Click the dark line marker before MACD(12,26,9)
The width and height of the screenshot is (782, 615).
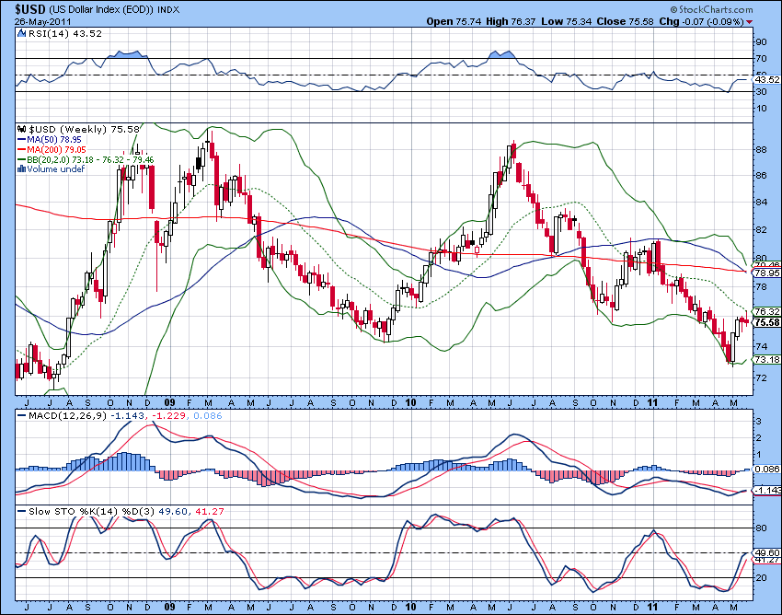(20, 415)
